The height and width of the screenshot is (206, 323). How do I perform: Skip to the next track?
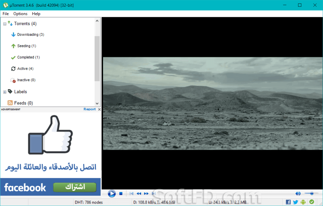coord(153,193)
